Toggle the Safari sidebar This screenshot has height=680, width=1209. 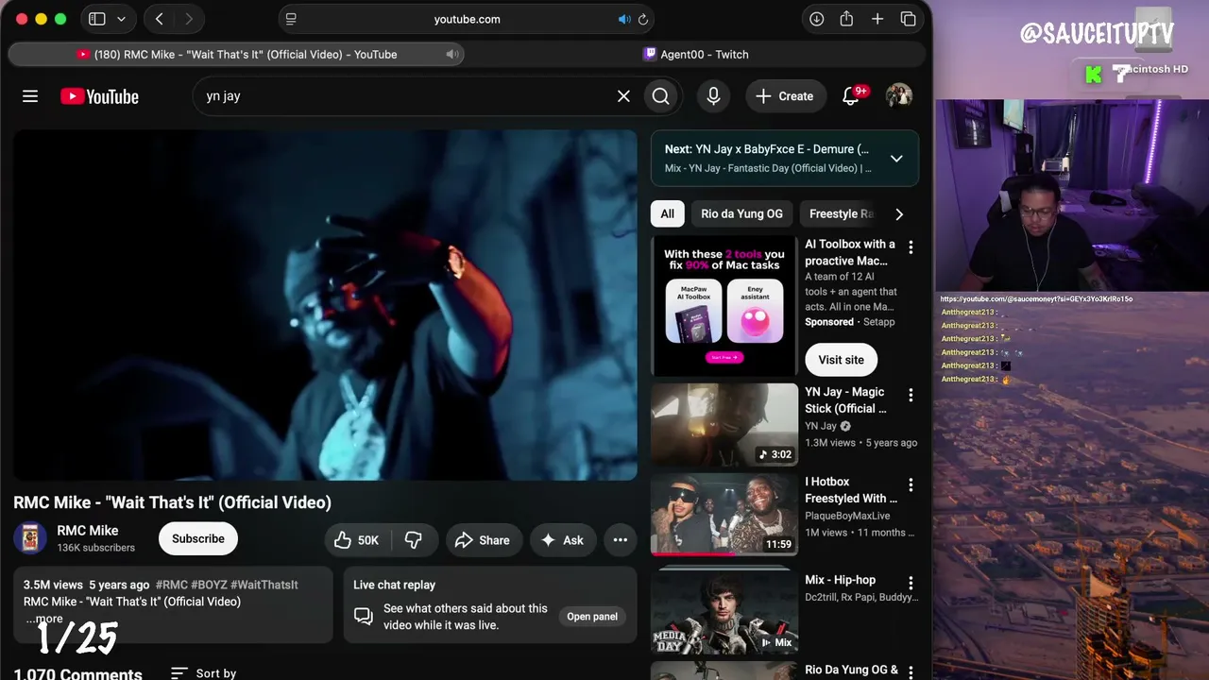(96, 19)
